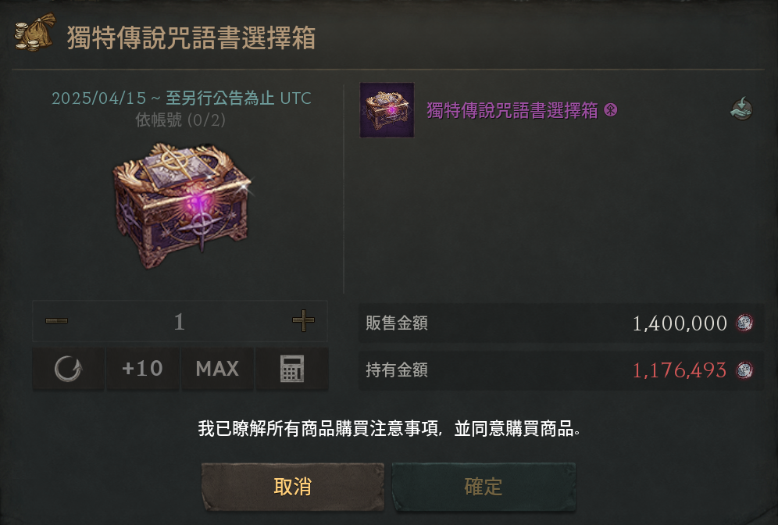The image size is (778, 525).
Task: Click the purple item name 獨特傳說咒語書選擇箱
Action: tap(512, 110)
